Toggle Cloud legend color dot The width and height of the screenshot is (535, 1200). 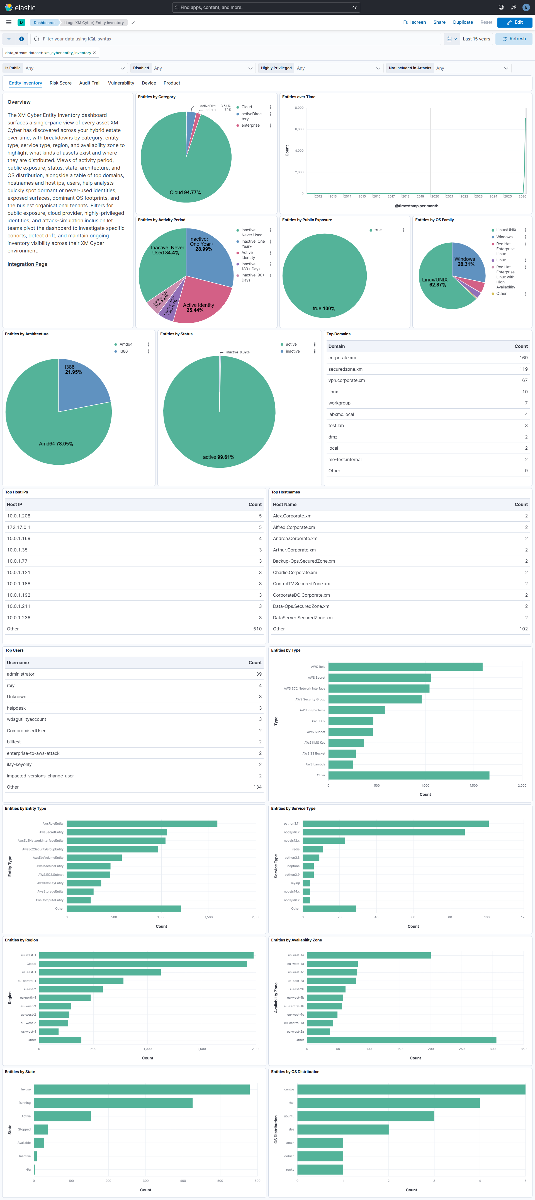[238, 107]
